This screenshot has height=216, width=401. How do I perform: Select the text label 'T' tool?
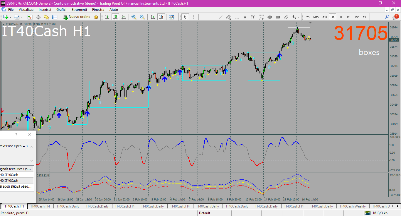[x=253, y=17]
